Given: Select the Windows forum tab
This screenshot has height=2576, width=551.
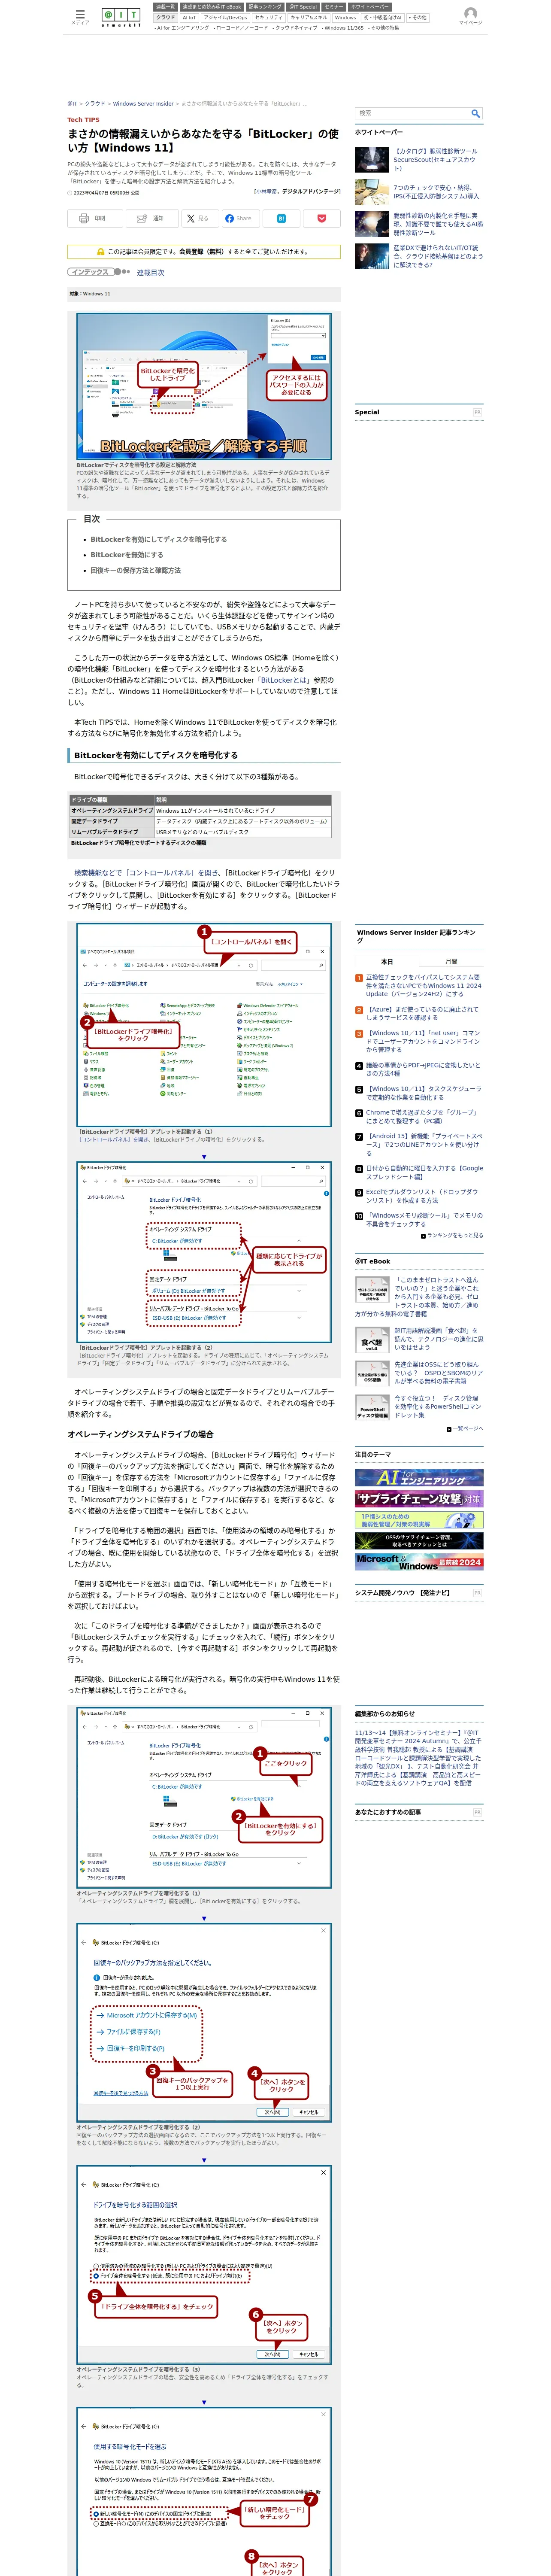Looking at the screenshot, I should tap(346, 17).
